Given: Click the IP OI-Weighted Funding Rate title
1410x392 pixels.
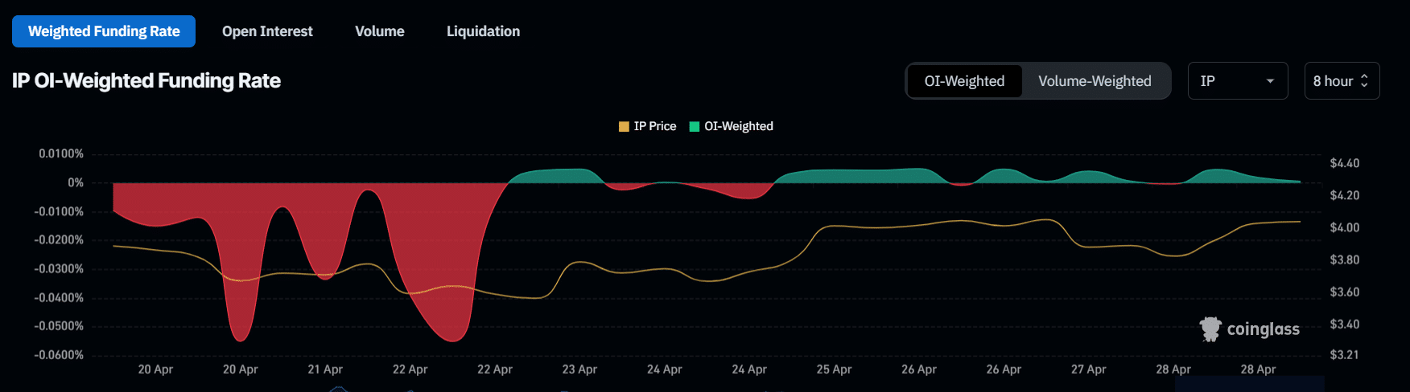Looking at the screenshot, I should point(146,81).
